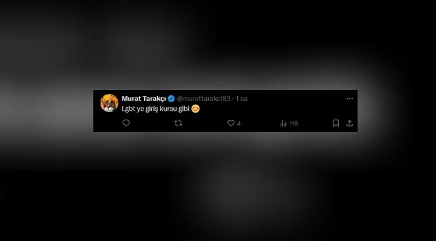Click the smiling face emoji in the tweet
This screenshot has height=241, width=436.
[195, 109]
